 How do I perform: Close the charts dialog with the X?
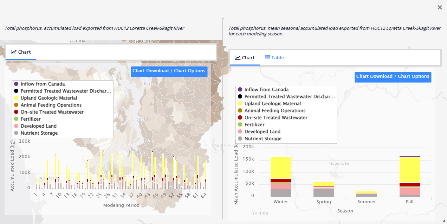[440, 7]
